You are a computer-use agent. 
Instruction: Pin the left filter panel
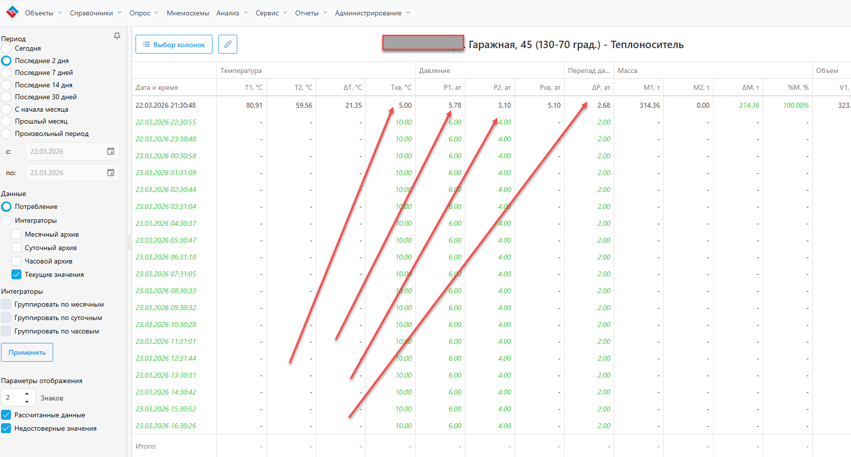tap(117, 36)
